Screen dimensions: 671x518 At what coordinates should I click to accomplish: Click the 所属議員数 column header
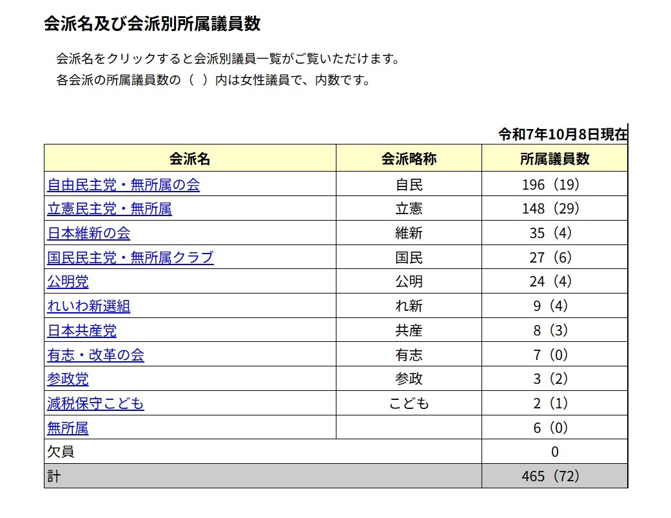[554, 159]
